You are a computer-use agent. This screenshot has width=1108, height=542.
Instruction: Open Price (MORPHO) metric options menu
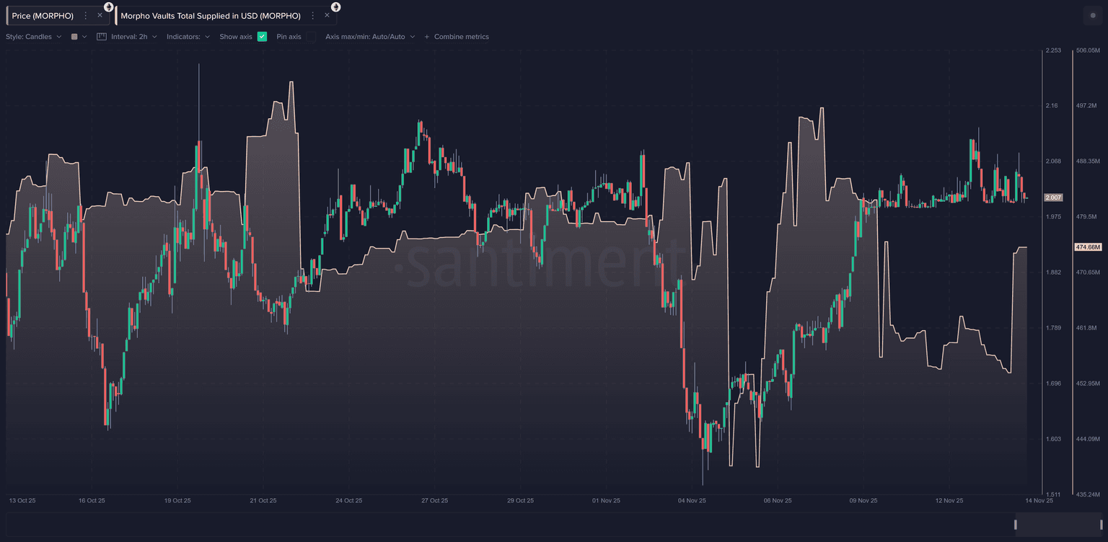[86, 16]
